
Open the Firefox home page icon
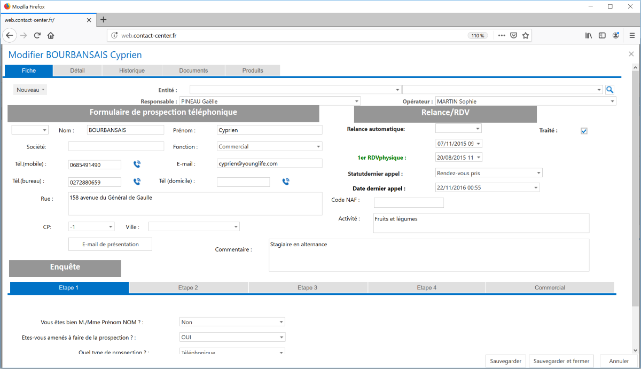pos(51,35)
